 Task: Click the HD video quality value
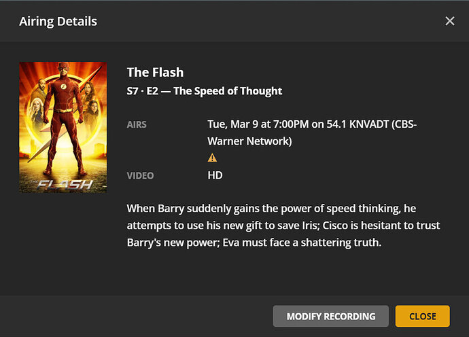click(215, 175)
